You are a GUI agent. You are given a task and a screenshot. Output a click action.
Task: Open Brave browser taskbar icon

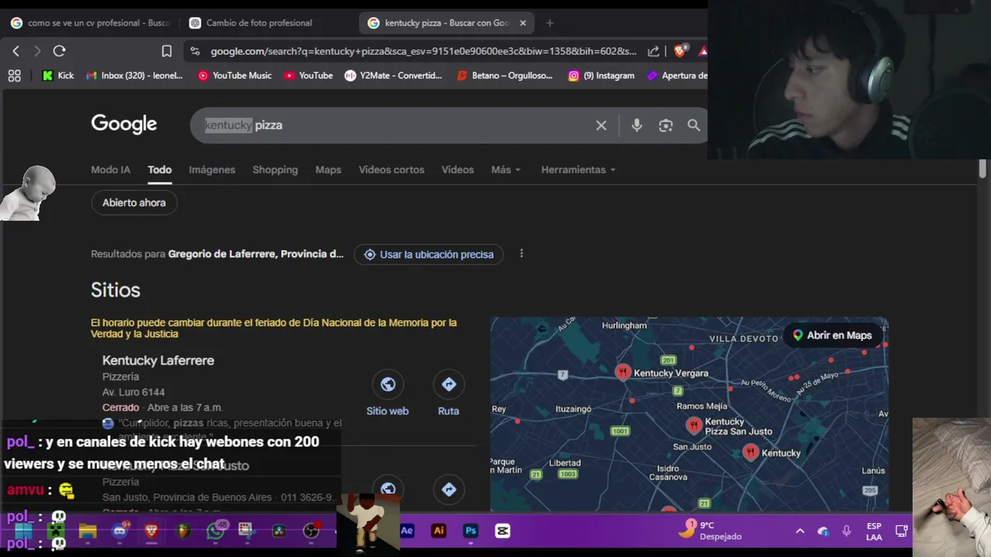tap(152, 531)
